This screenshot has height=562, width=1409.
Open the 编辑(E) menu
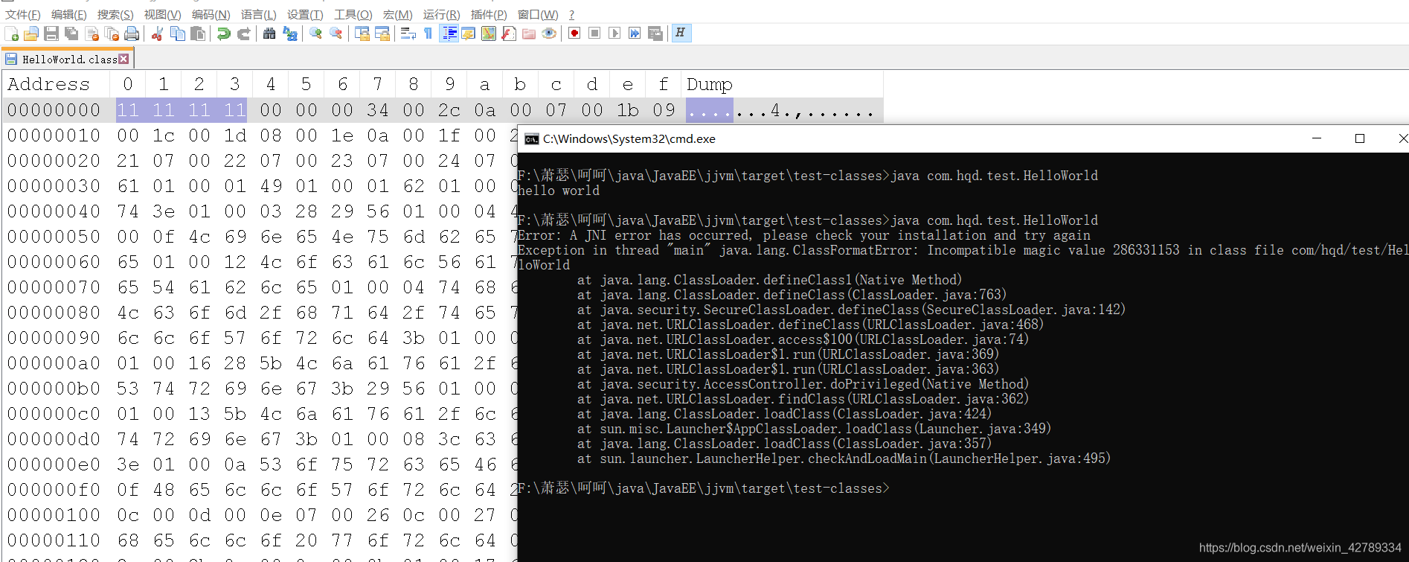(x=68, y=14)
